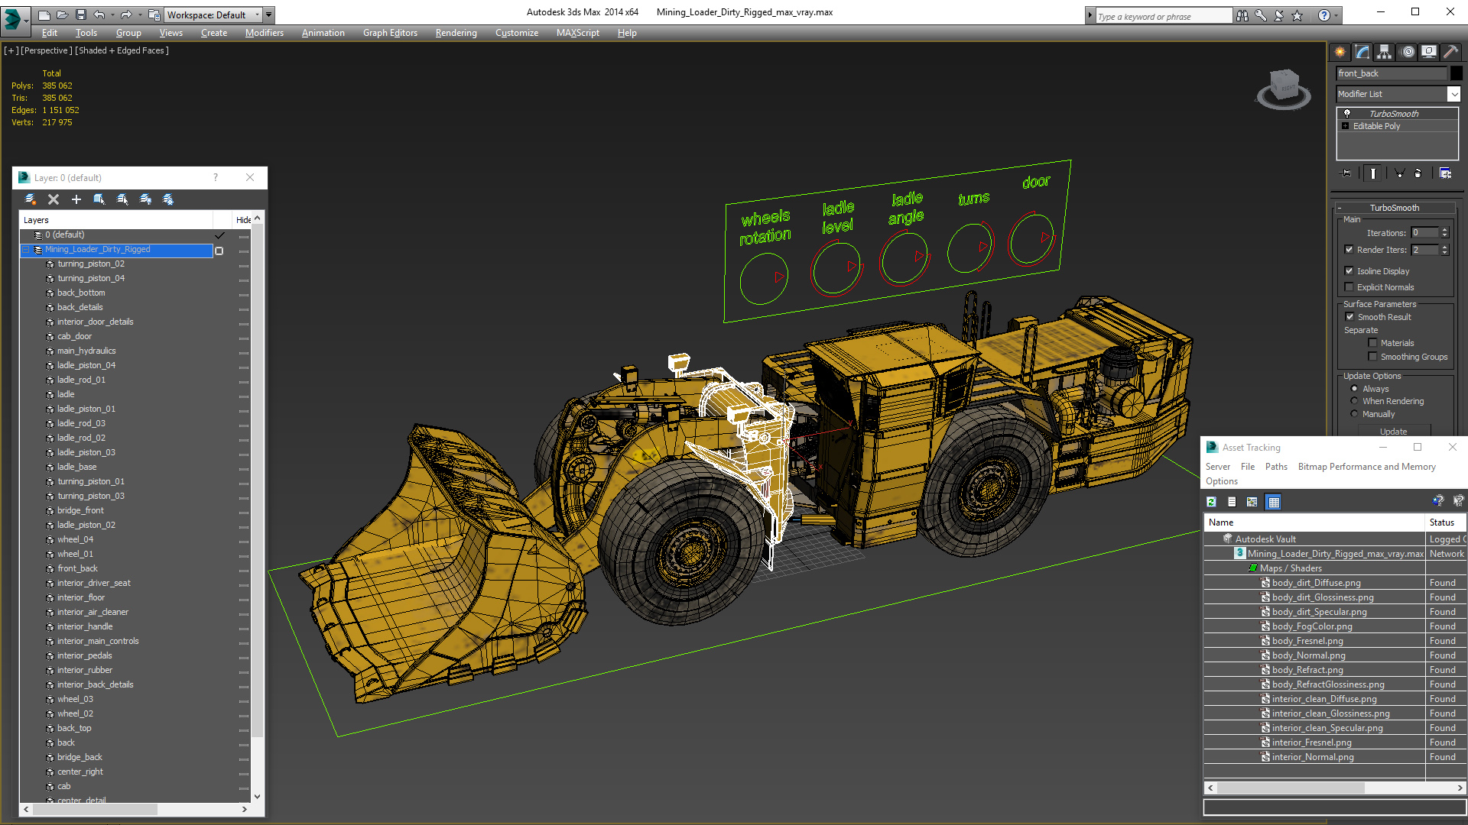Toggle TurboSmooth lightbulb in modifier stack
The image size is (1468, 825).
point(1347,114)
